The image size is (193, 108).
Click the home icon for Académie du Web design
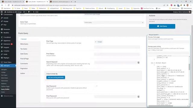(5, 12)
